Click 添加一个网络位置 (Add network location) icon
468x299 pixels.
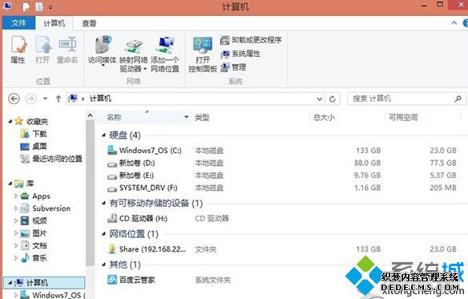(165, 54)
